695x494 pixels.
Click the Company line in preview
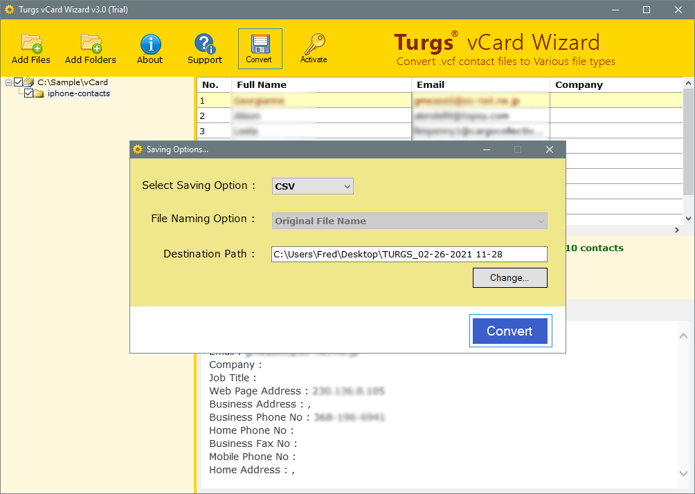click(235, 365)
